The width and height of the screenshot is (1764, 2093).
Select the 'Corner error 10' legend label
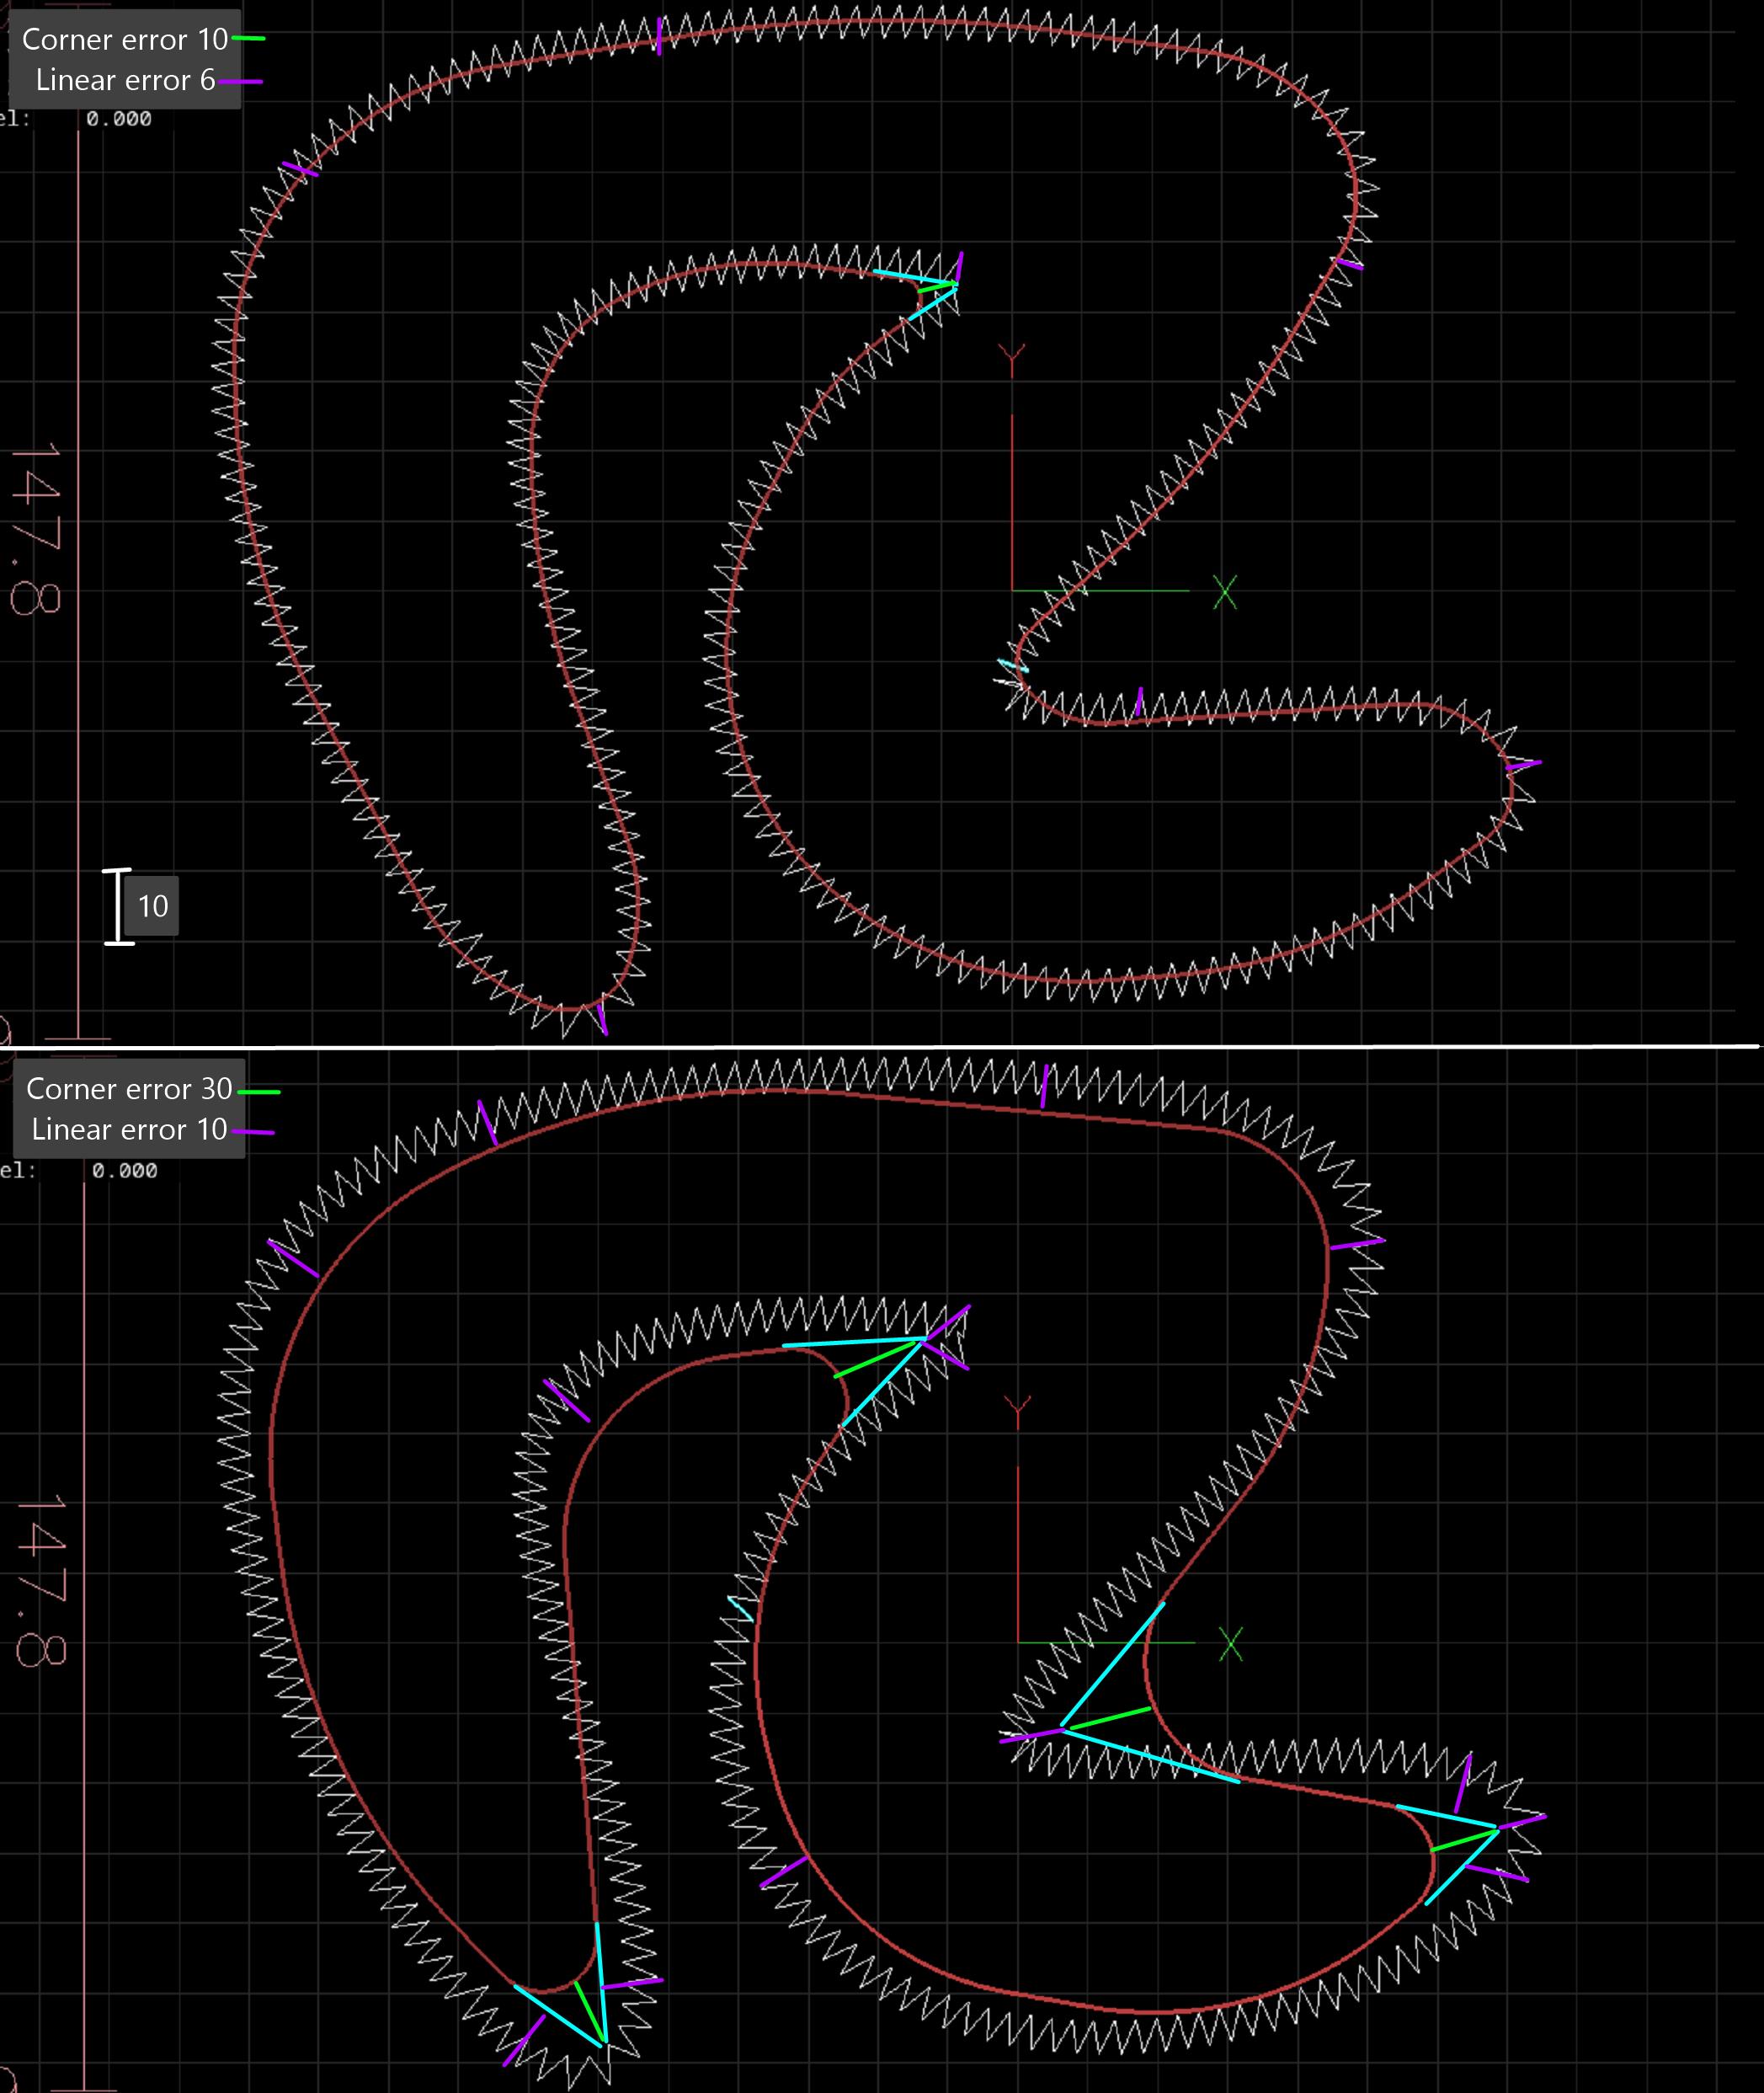(124, 39)
